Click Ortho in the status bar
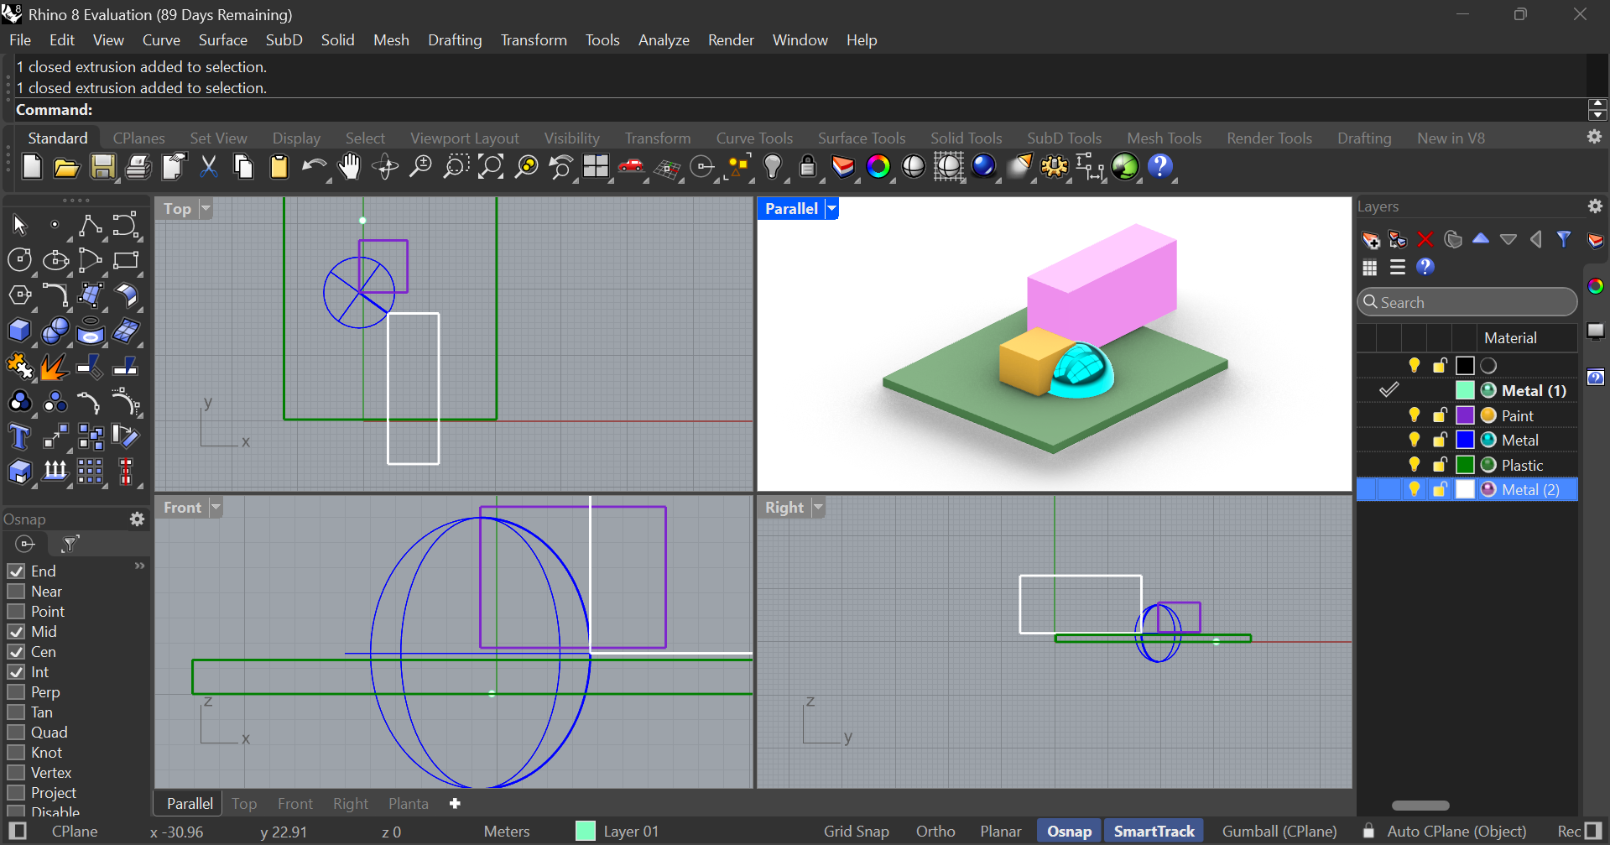Image resolution: width=1610 pixels, height=845 pixels. point(935,832)
